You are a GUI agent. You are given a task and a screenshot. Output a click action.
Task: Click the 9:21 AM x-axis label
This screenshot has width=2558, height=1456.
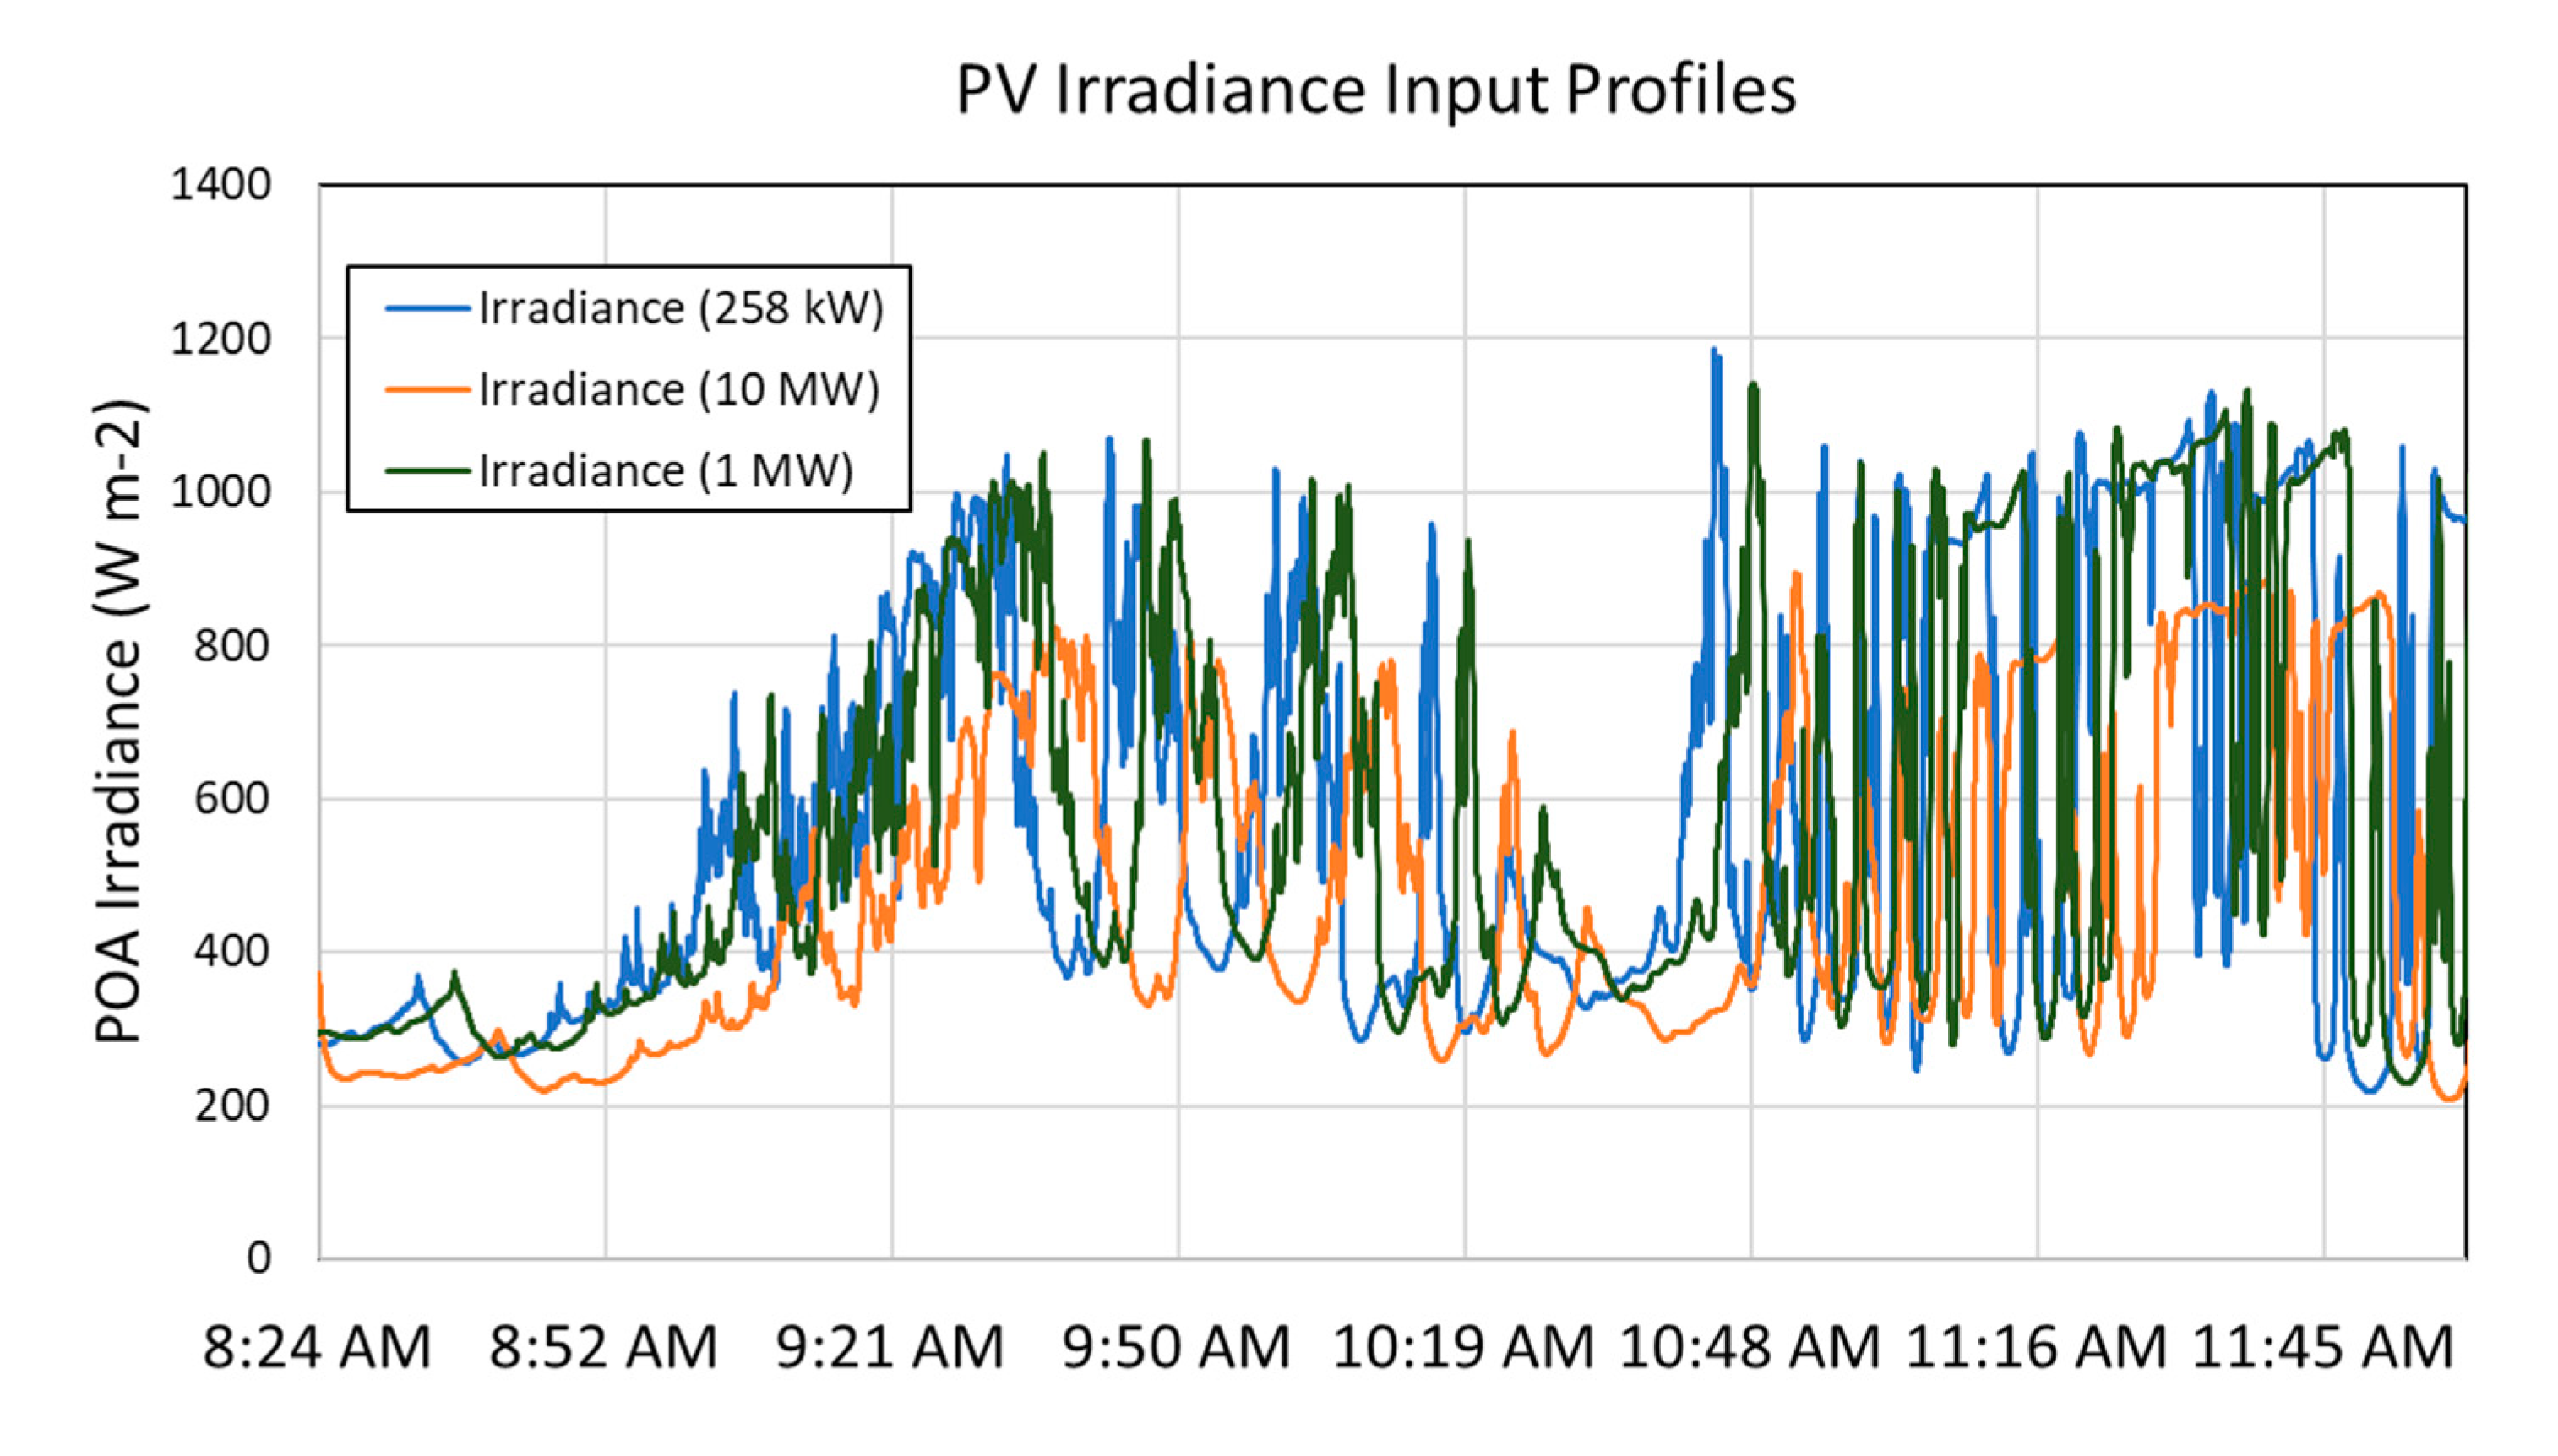click(890, 1347)
